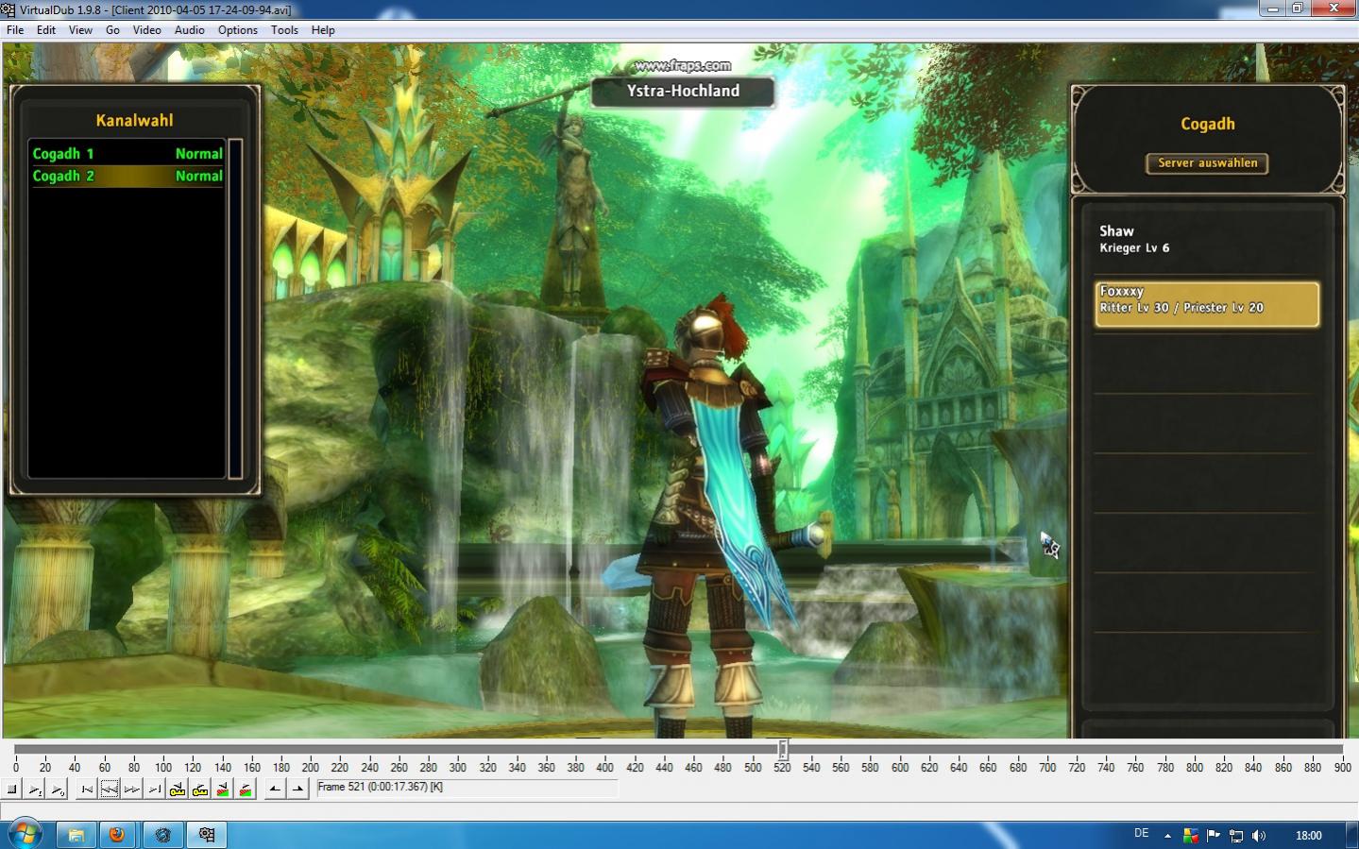Open the Tools menu

pyautogui.click(x=284, y=30)
